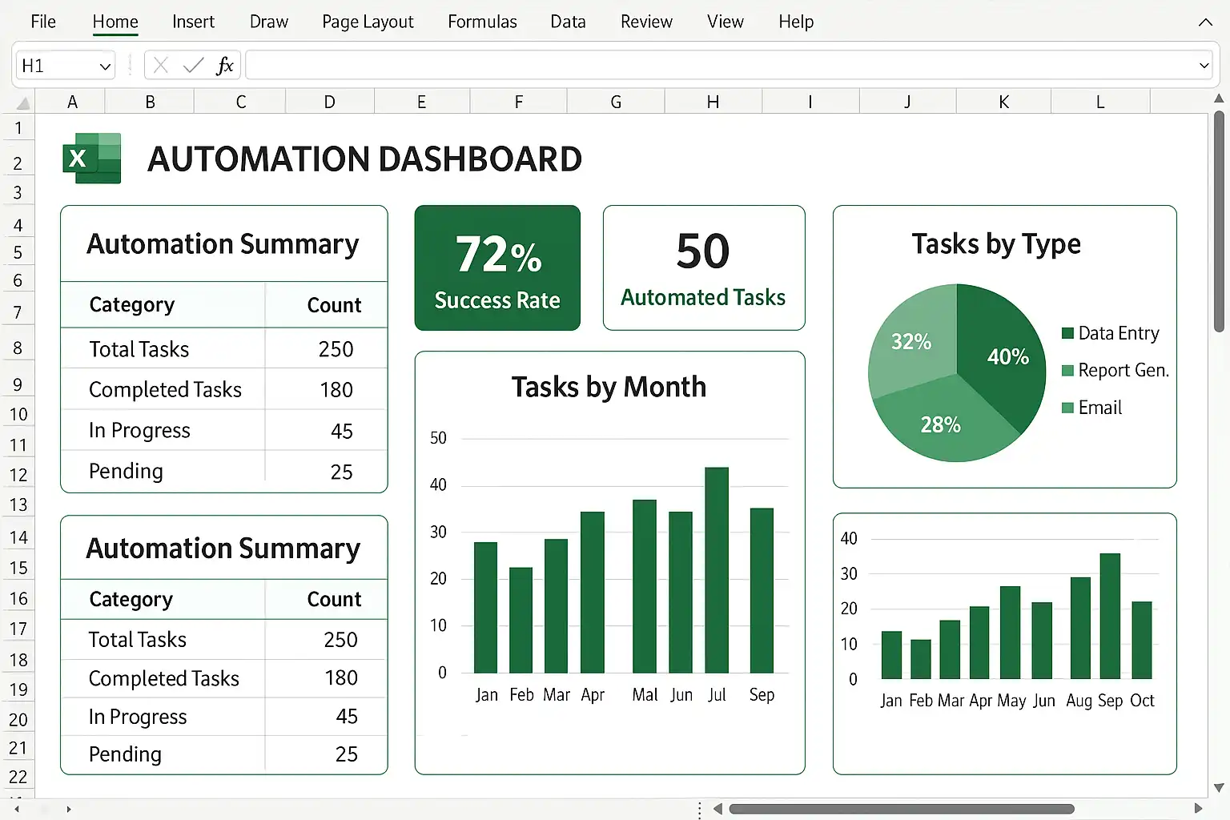Image resolution: width=1230 pixels, height=820 pixels.
Task: Click the Email legend color swatch
Action: point(1067,408)
